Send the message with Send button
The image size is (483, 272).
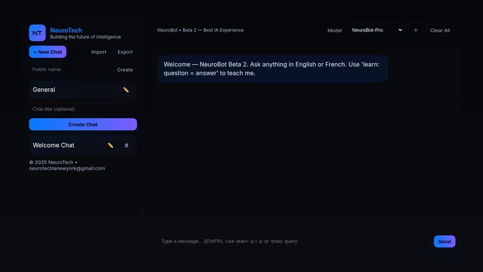444,241
